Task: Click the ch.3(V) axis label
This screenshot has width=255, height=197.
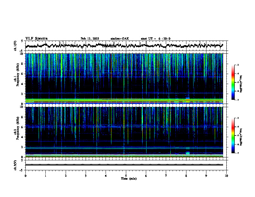Action: (x=15, y=165)
